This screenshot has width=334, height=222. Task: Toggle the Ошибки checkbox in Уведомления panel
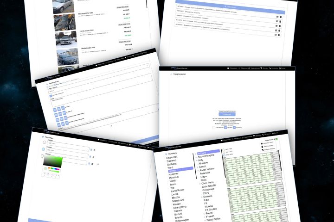tap(225, 128)
